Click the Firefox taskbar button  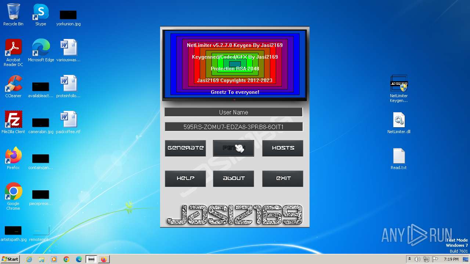(104, 259)
